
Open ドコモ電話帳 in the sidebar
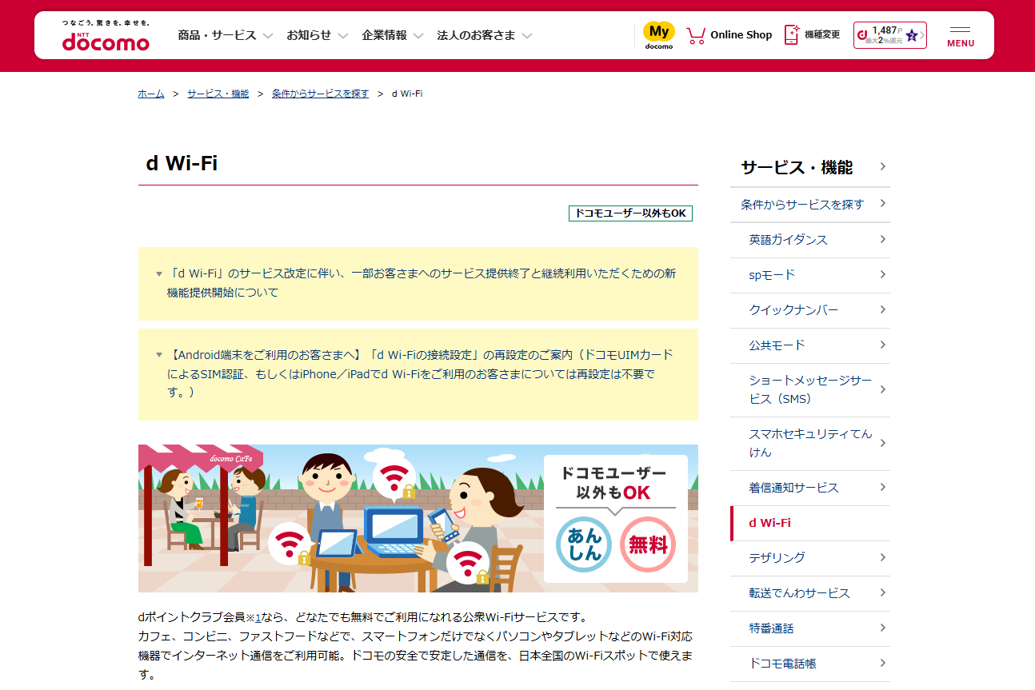pyautogui.click(x=810, y=664)
